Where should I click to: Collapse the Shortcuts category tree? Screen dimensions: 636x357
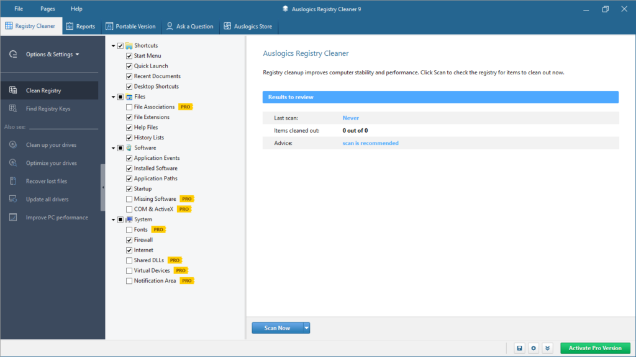113,45
